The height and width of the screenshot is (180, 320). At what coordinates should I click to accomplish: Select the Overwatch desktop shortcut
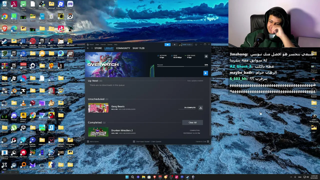70,18
